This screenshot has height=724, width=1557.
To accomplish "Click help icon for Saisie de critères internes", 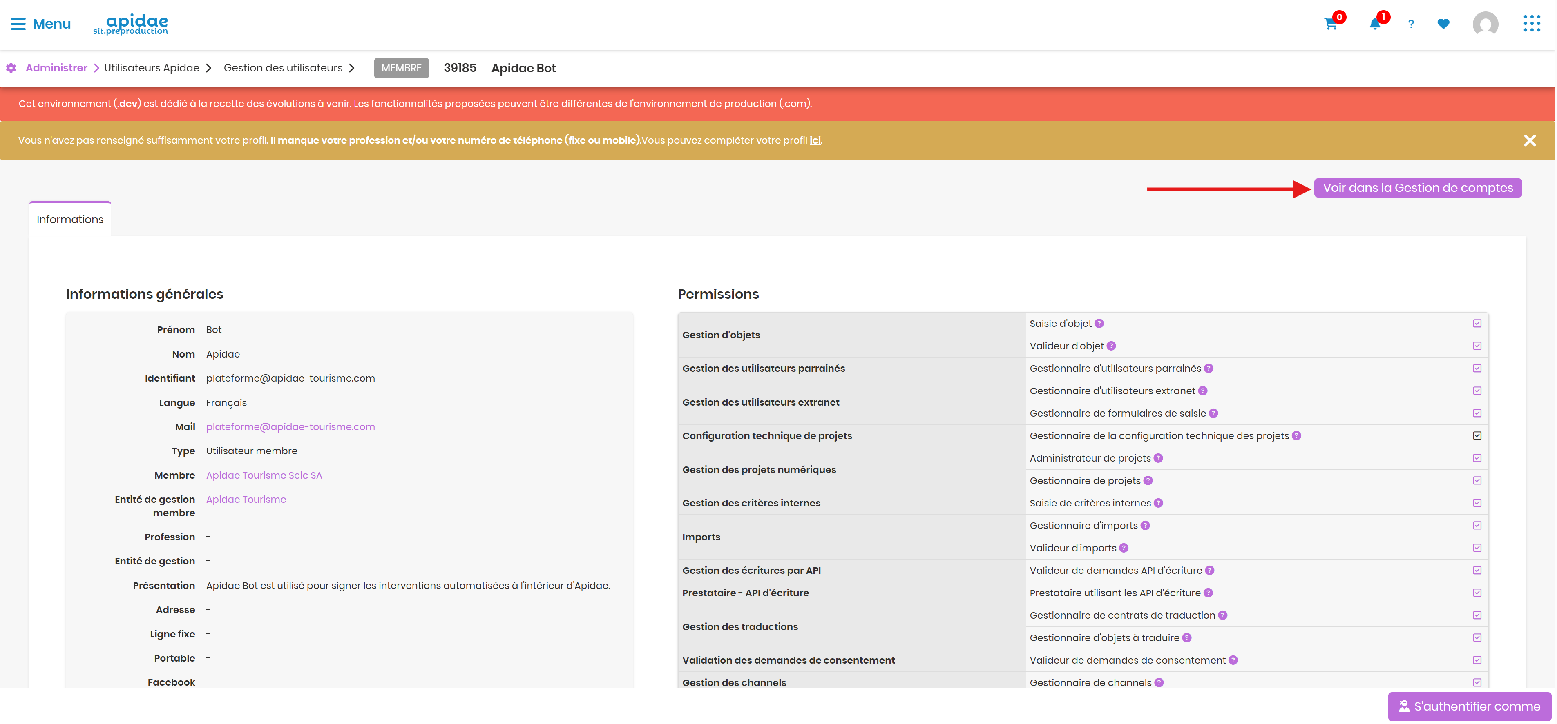I will pyautogui.click(x=1159, y=503).
